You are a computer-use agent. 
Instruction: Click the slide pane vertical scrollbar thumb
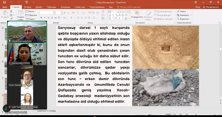click(x=220, y=49)
